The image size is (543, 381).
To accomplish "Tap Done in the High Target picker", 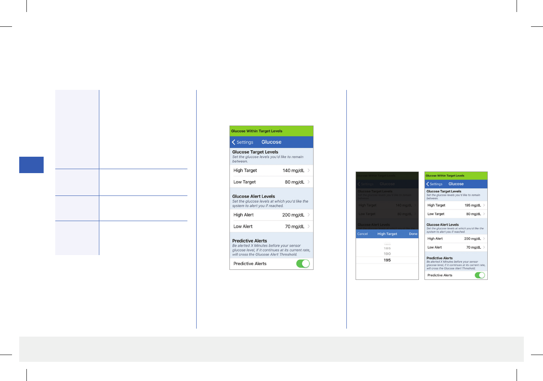I will point(413,234).
